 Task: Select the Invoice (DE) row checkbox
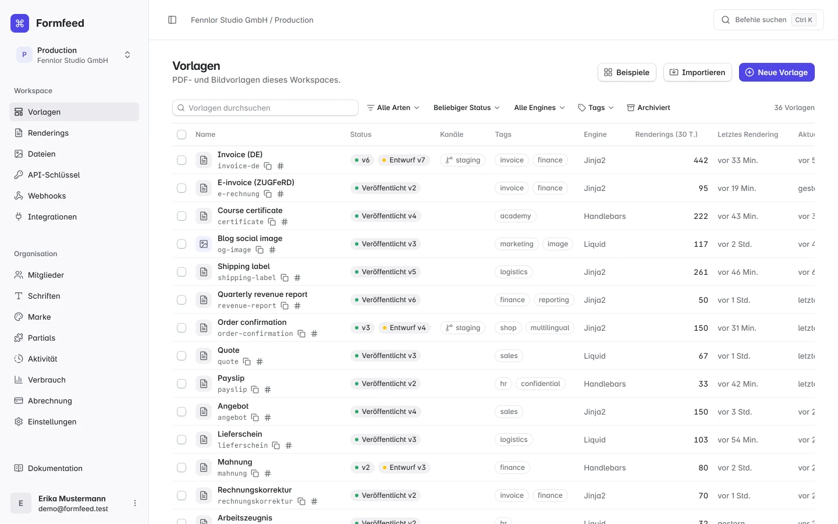click(x=182, y=160)
